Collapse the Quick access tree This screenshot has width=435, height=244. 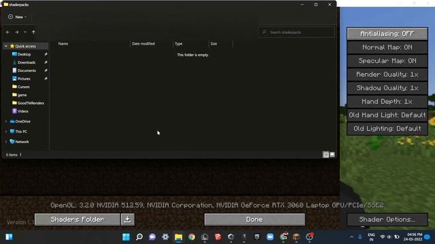[6, 46]
